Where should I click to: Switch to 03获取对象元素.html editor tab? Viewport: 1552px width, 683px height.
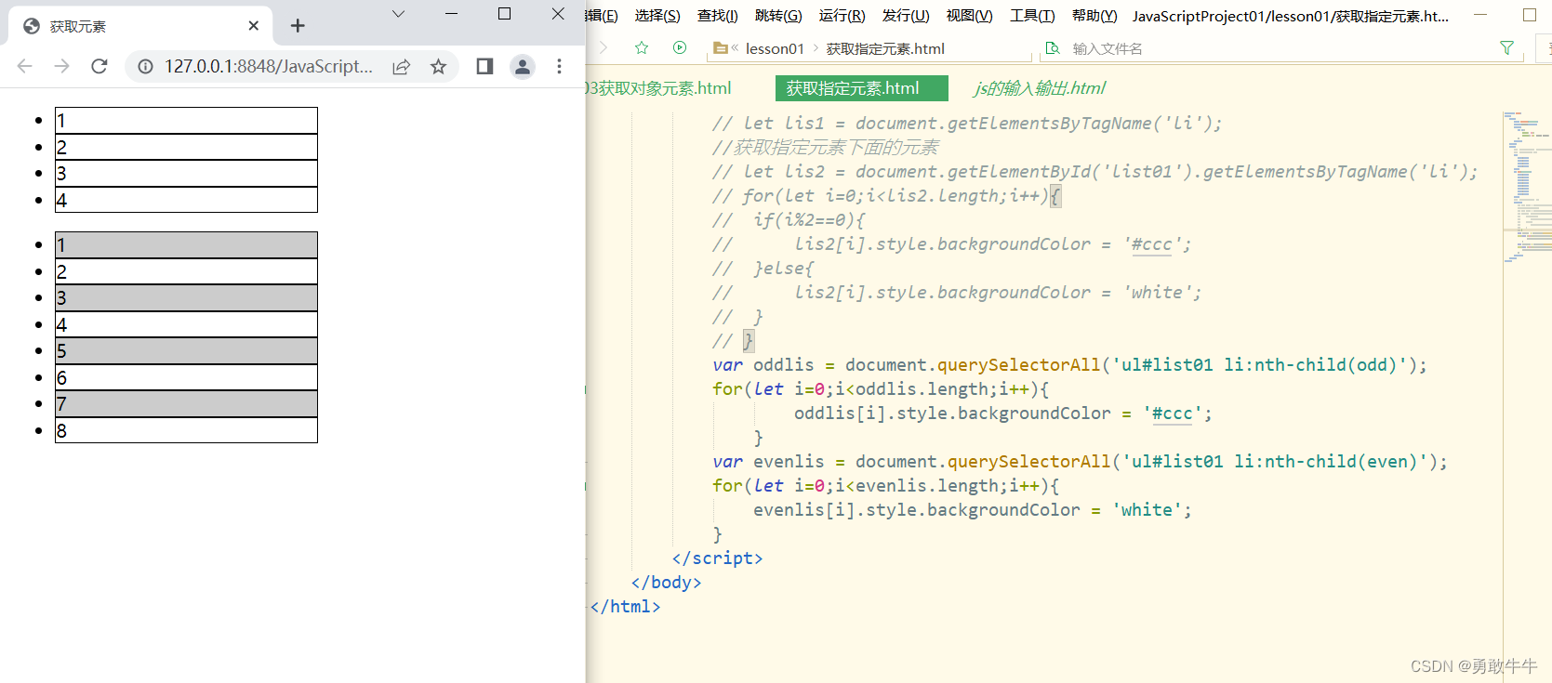[659, 88]
